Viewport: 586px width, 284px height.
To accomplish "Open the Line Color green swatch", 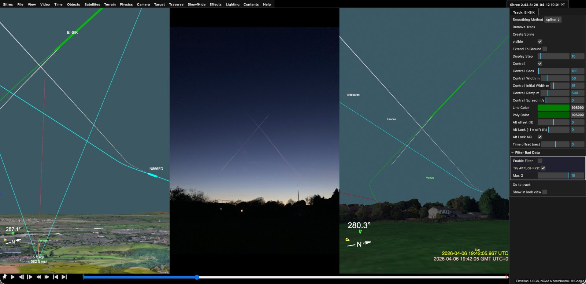I will pos(553,108).
